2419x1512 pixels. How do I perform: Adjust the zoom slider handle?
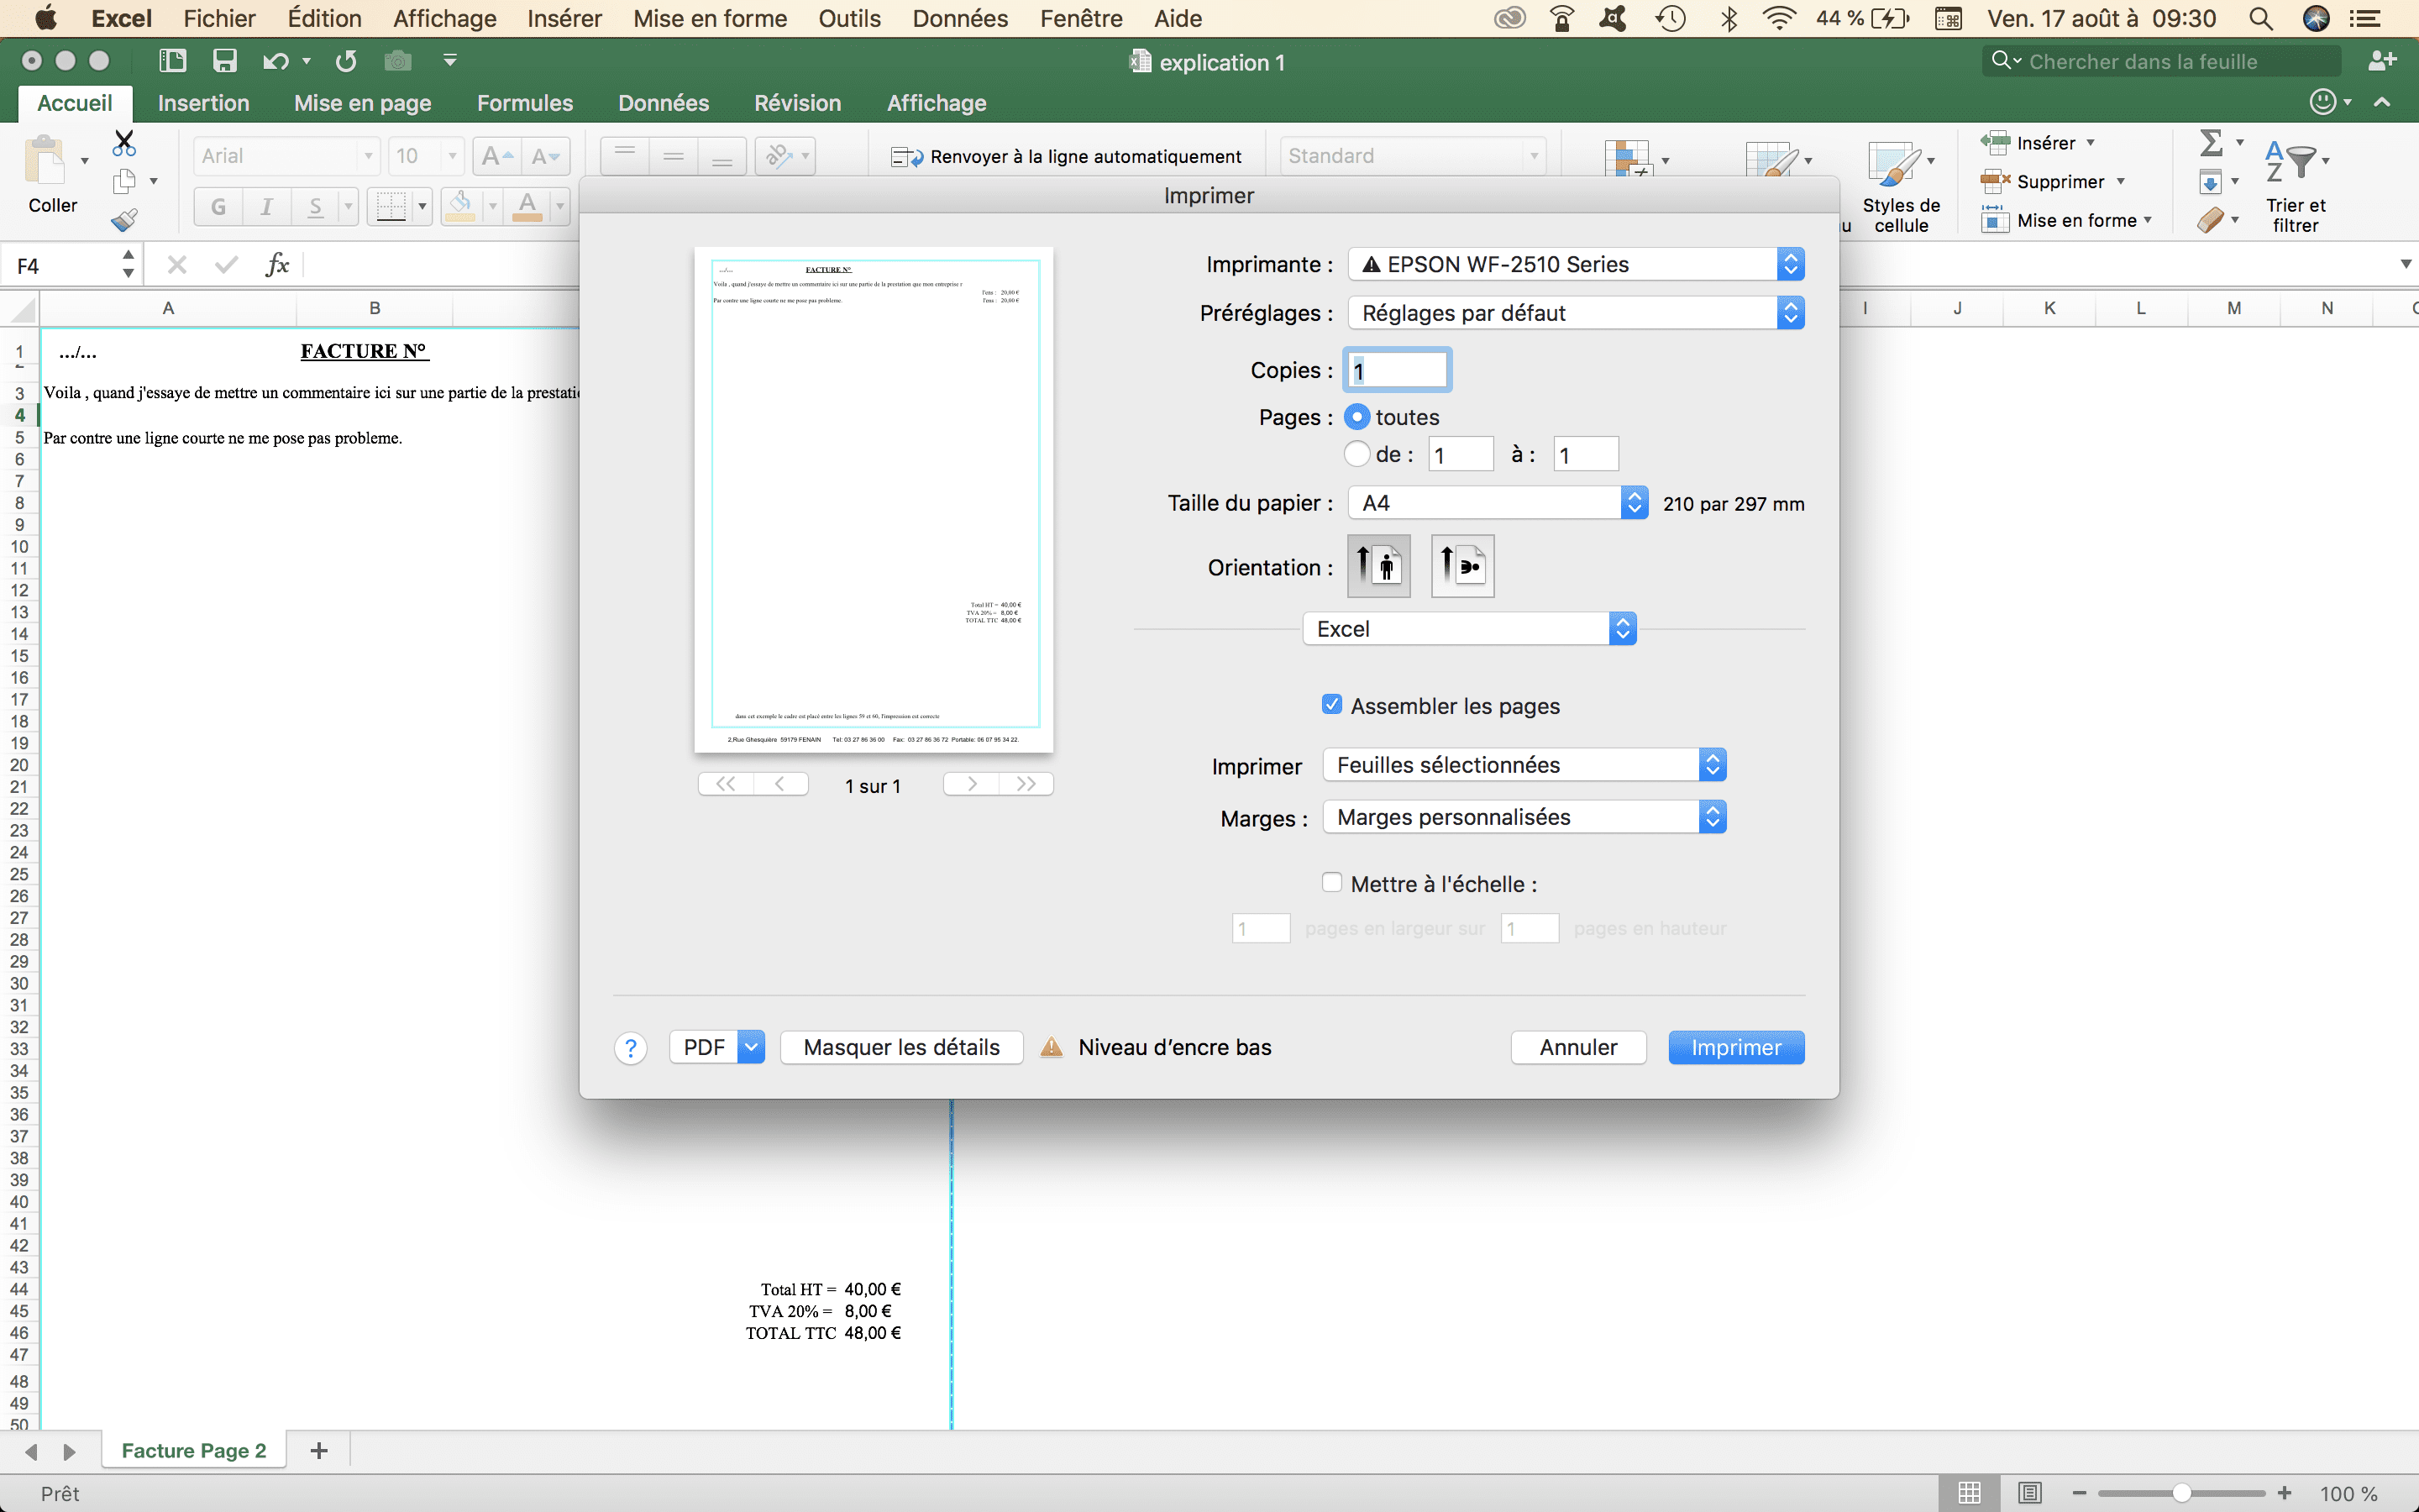coord(2181,1493)
